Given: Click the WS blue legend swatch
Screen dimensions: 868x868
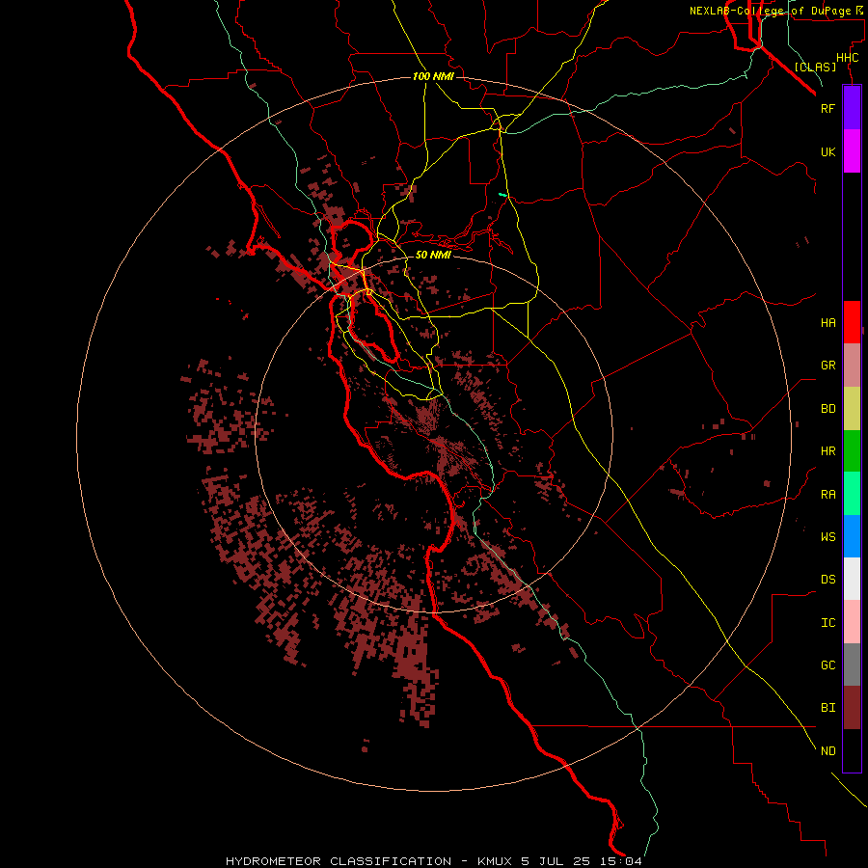Looking at the screenshot, I should [x=852, y=536].
